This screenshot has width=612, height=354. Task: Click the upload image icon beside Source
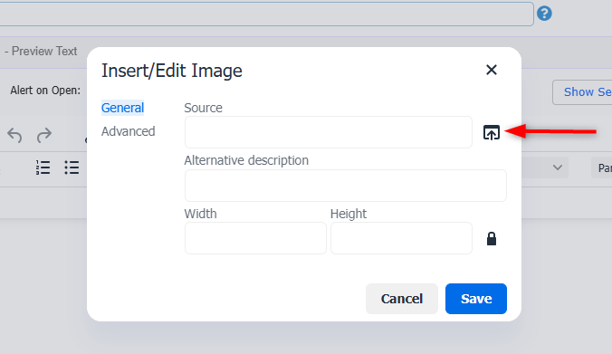(x=492, y=133)
